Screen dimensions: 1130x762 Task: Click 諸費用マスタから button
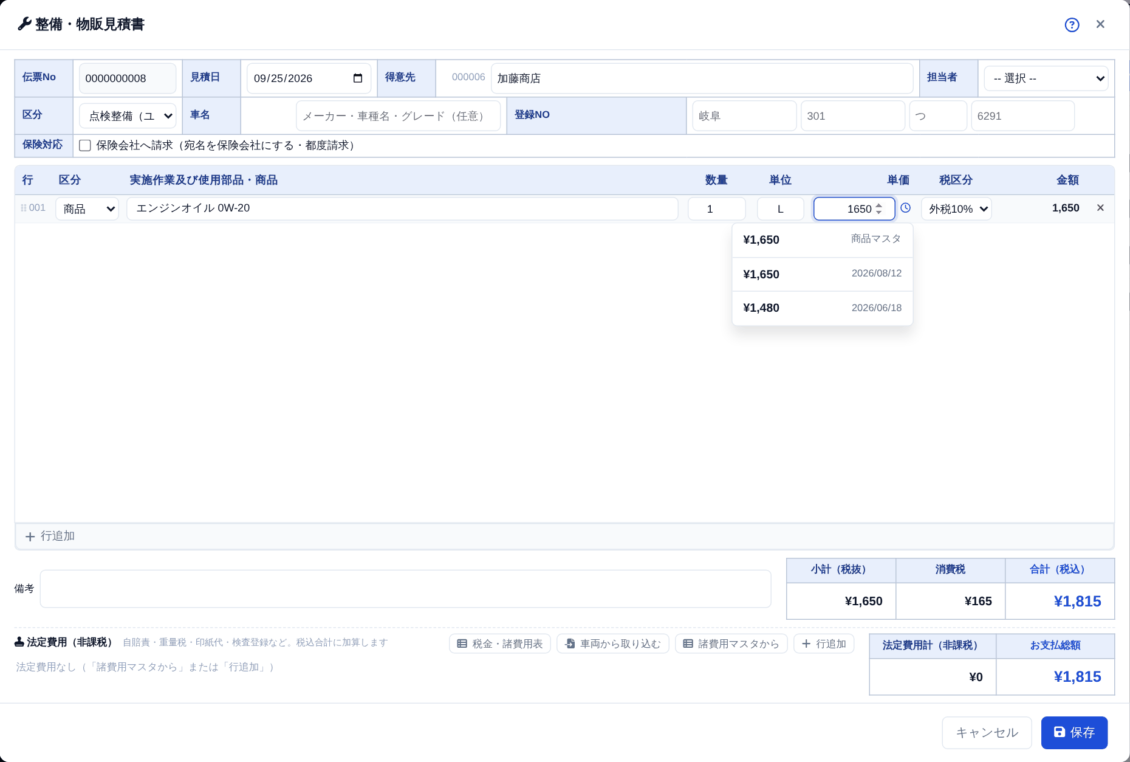[x=731, y=644]
